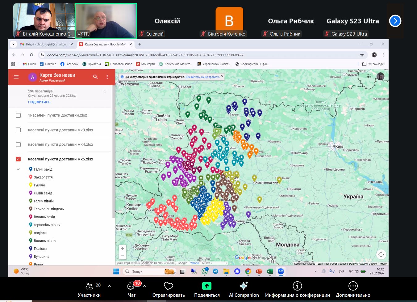This screenshot has width=417, height=302.
Task: Open the map's three-dot options menu
Action: click(107, 77)
